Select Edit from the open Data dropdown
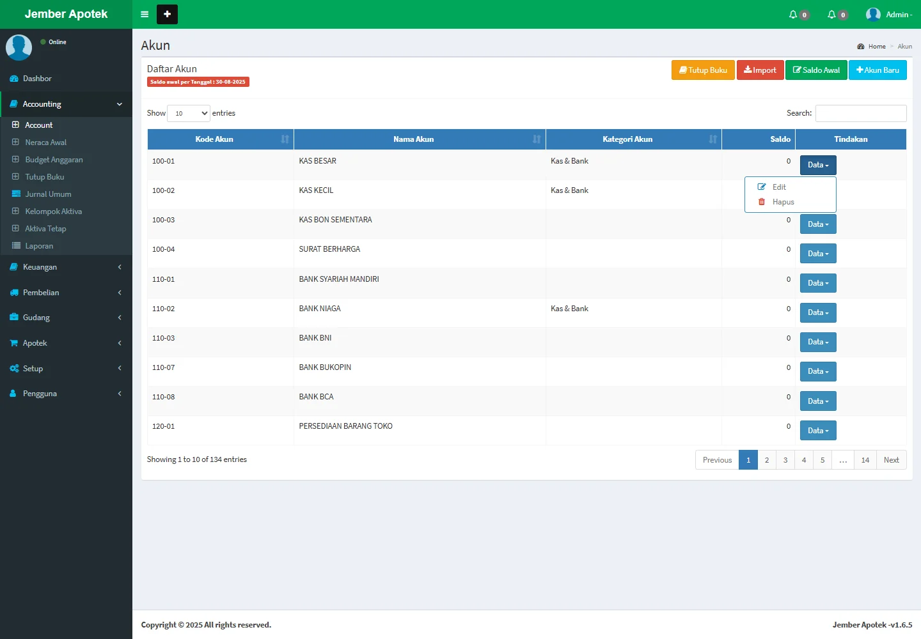The height and width of the screenshot is (639, 921). point(778,187)
